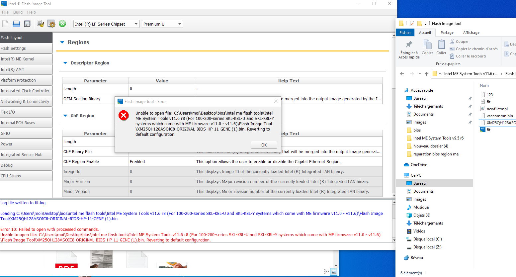This screenshot has width=516, height=277.
Task: Select vsccommn.bin file in Explorer
Action: [497, 116]
